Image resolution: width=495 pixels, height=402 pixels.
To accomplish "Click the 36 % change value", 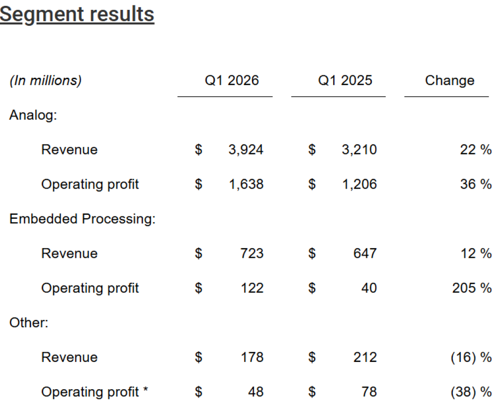I will [475, 185].
